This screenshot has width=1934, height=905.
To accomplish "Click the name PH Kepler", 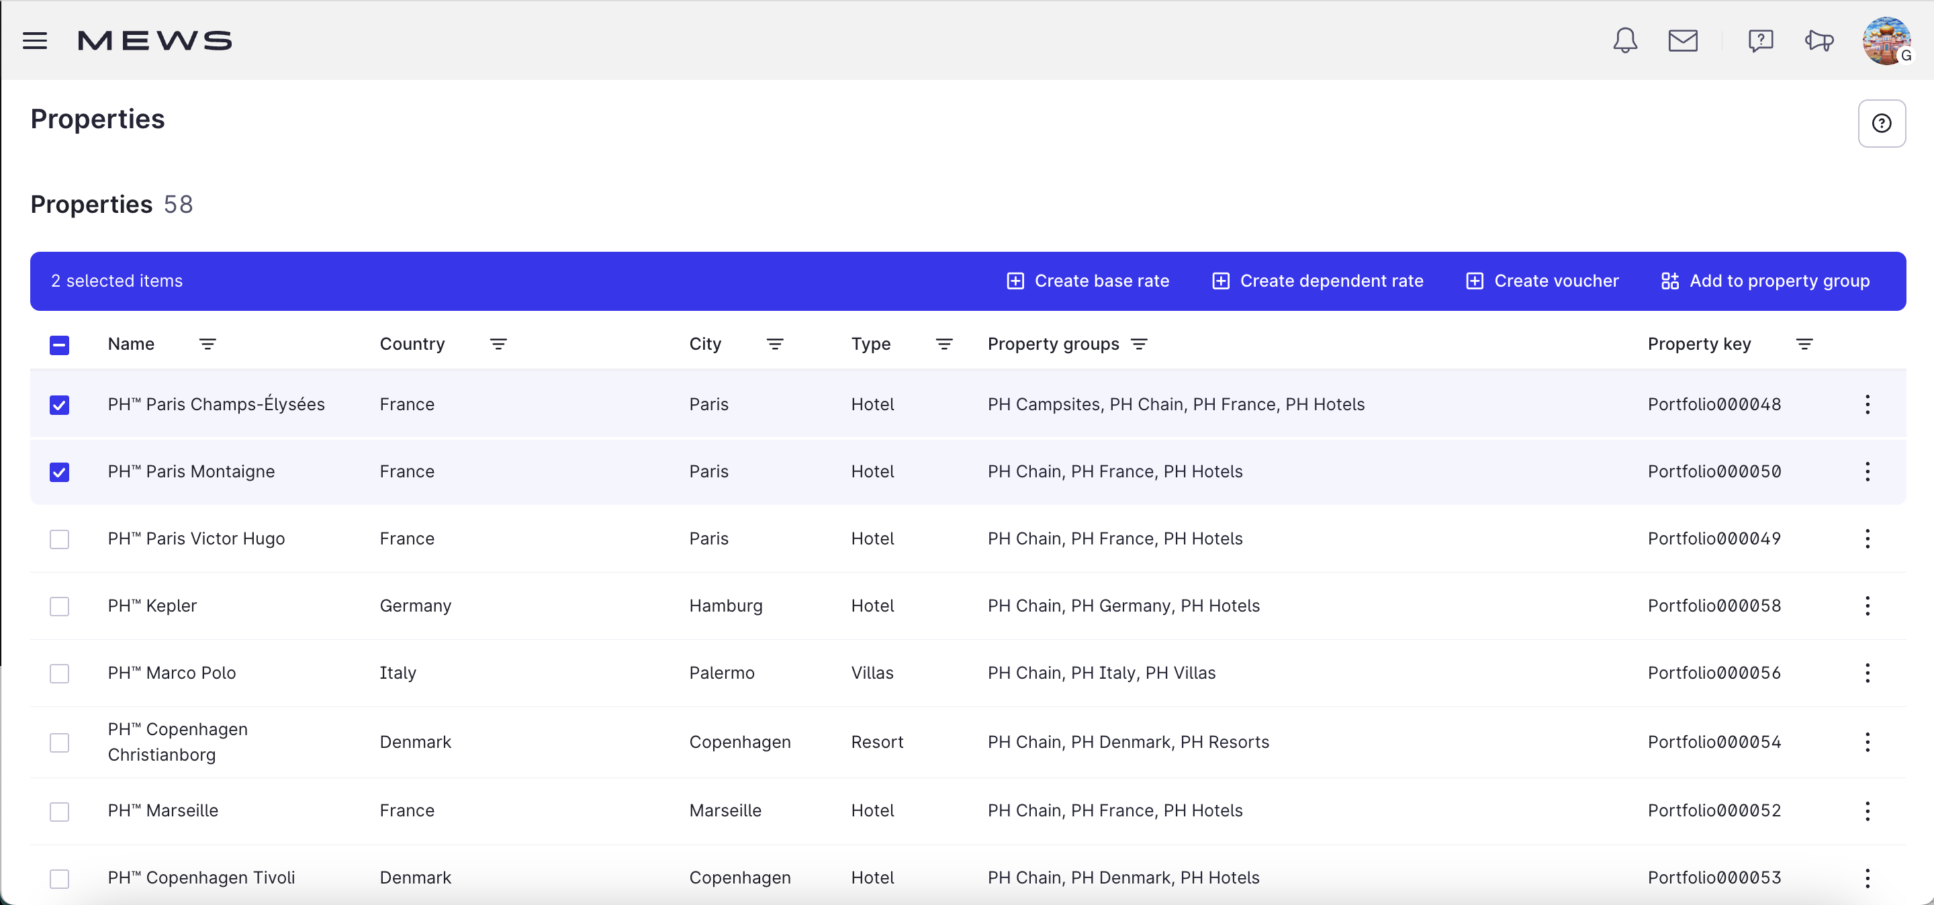I will point(152,606).
